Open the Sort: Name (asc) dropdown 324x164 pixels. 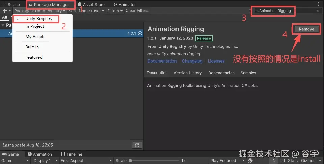(86, 11)
